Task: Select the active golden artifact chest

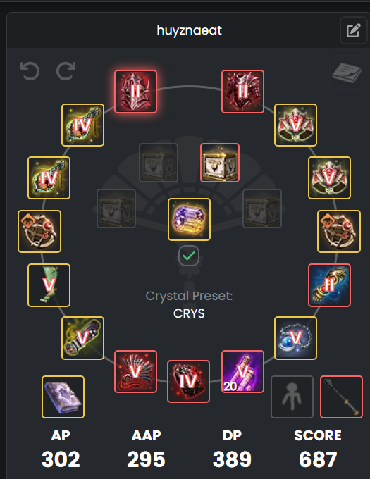Action: (220, 163)
